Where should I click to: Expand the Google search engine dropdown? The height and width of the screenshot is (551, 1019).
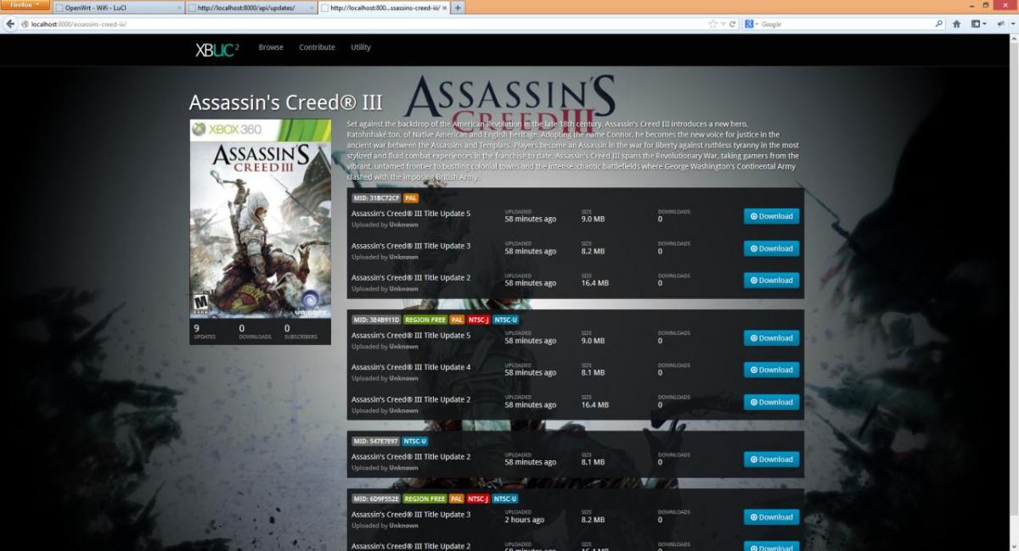pos(752,24)
